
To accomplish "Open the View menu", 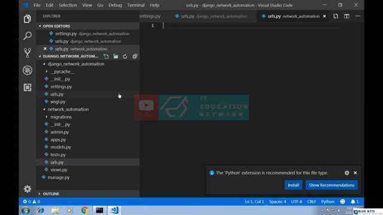I will 87,5.
